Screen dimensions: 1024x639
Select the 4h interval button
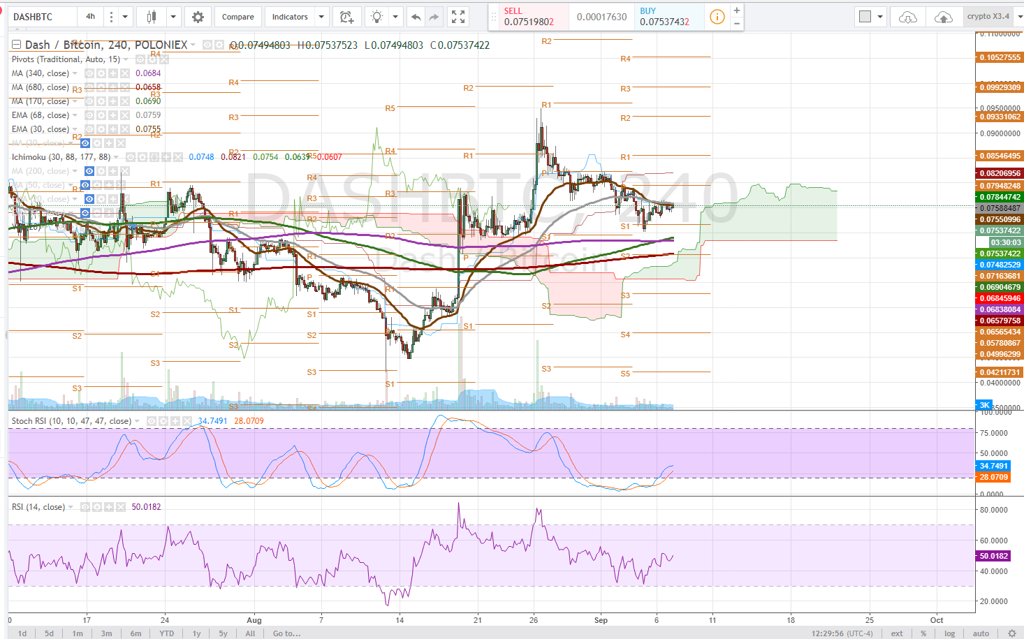tap(91, 17)
